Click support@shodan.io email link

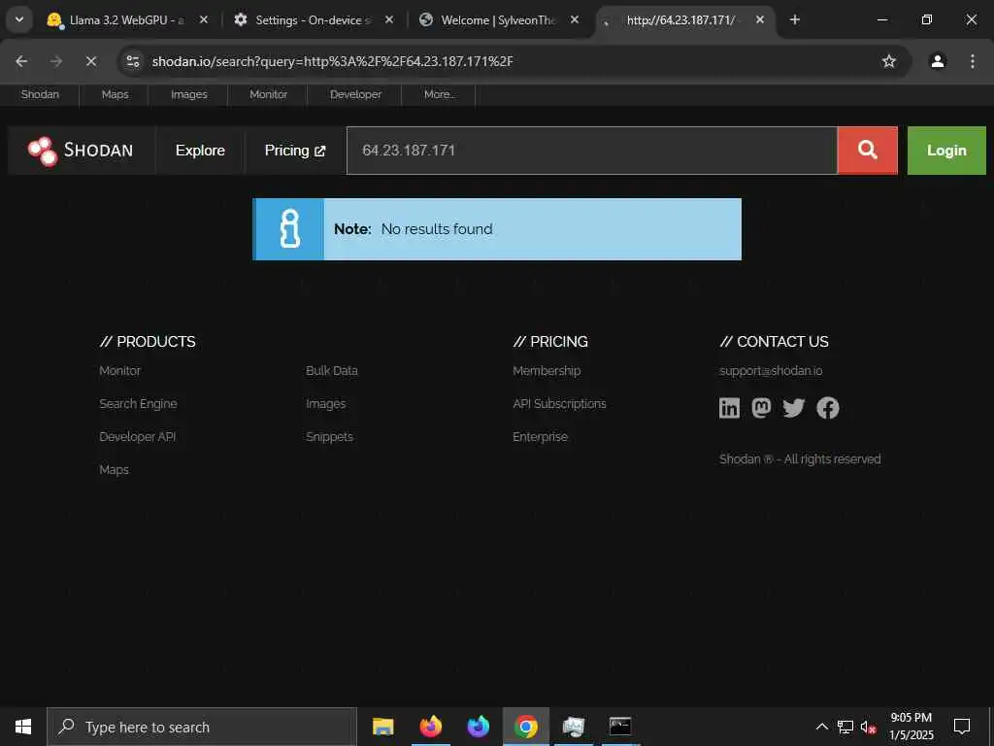pyautogui.click(x=771, y=370)
